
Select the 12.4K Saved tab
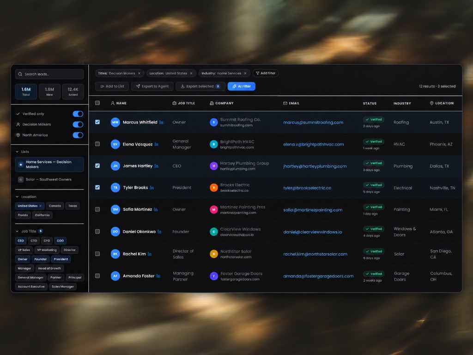(73, 92)
